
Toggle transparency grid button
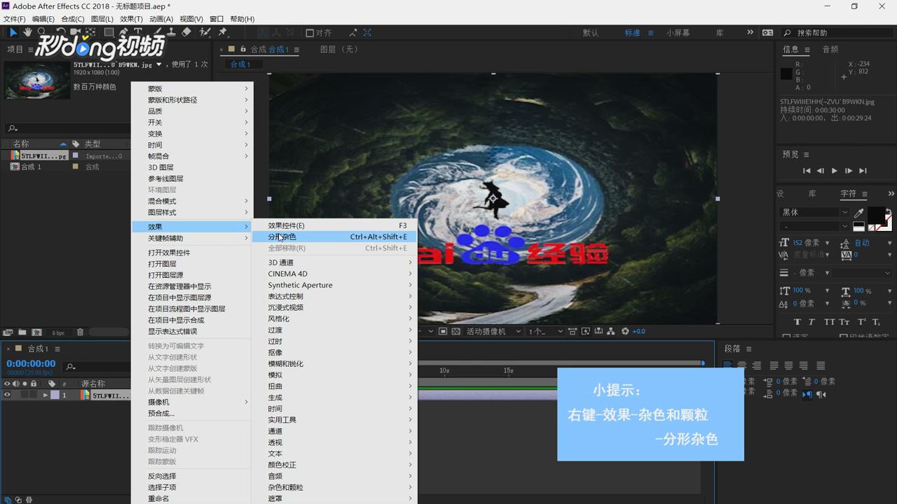[x=456, y=331]
